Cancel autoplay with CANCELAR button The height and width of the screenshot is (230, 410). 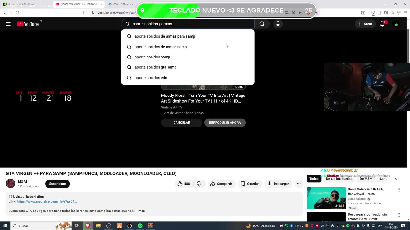click(x=182, y=123)
